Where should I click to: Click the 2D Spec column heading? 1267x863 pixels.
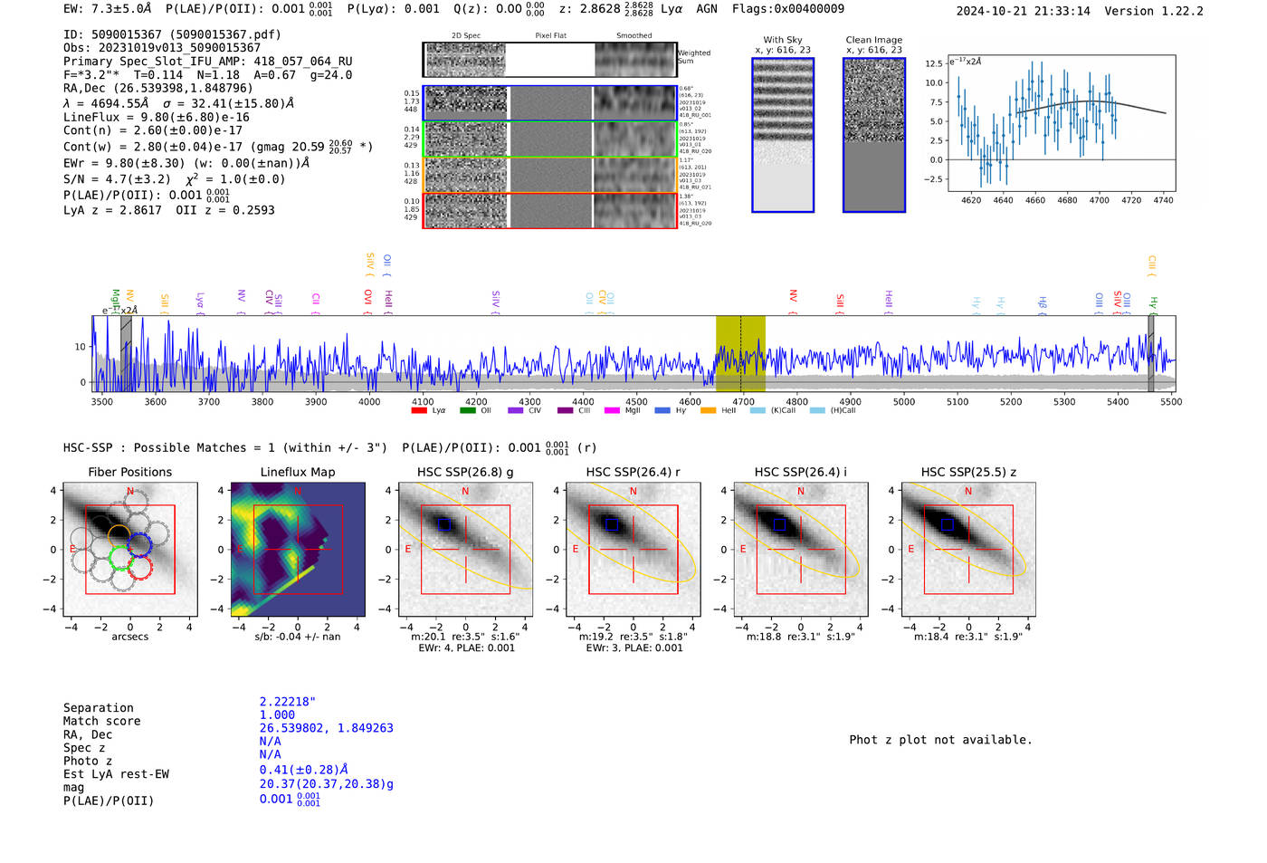[x=466, y=36]
